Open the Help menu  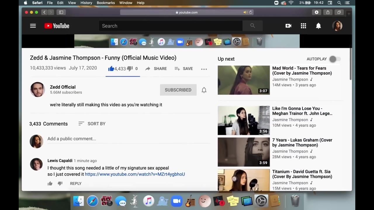[x=141, y=3]
